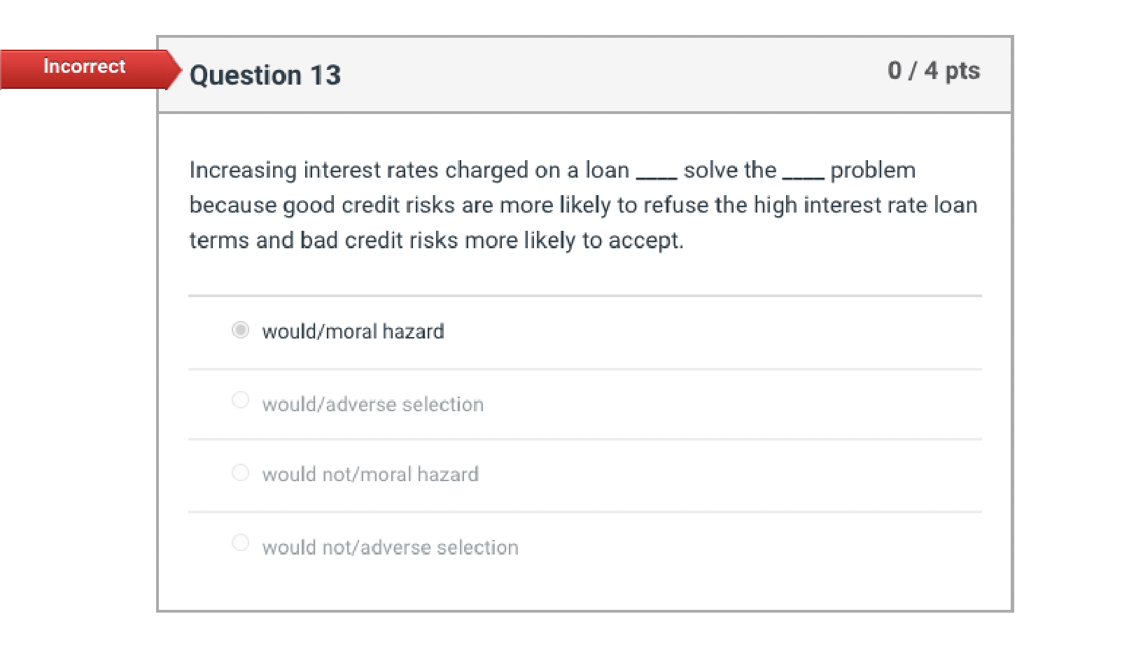Click the last answer row
Screen dimensions: 1129x649
tap(587, 547)
